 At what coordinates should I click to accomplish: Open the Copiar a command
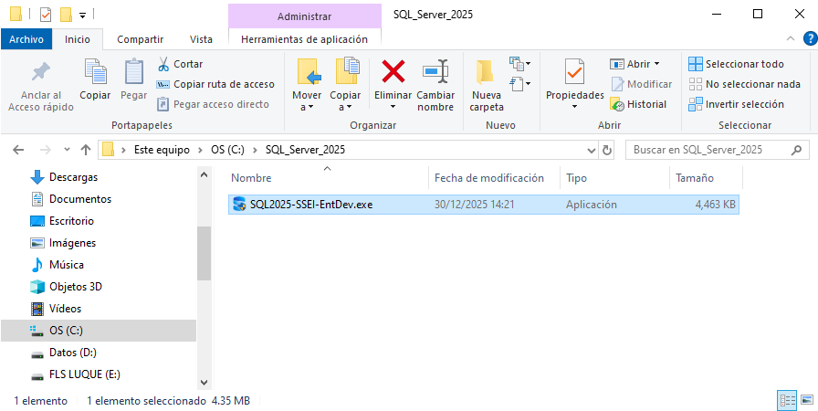[x=345, y=85]
